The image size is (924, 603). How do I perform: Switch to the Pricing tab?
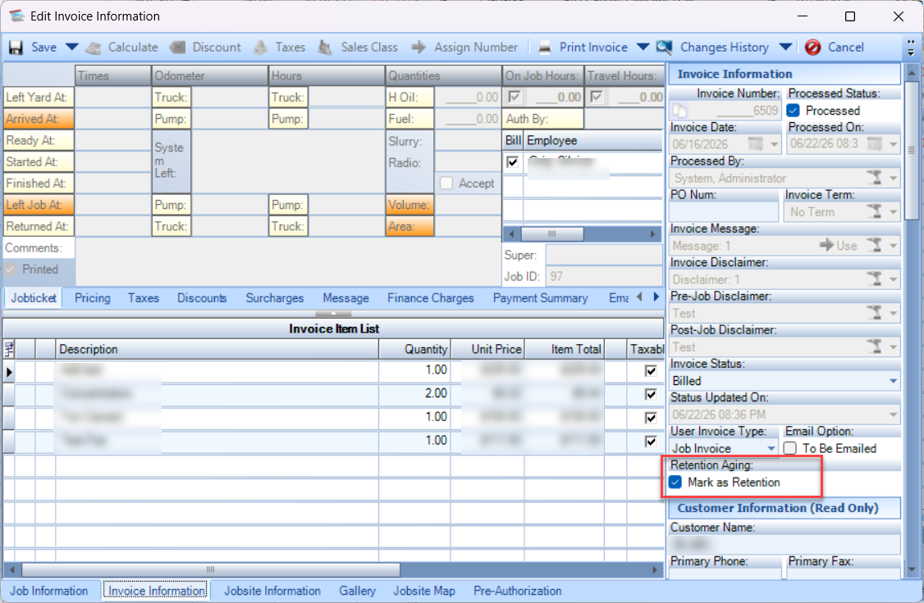tap(93, 298)
